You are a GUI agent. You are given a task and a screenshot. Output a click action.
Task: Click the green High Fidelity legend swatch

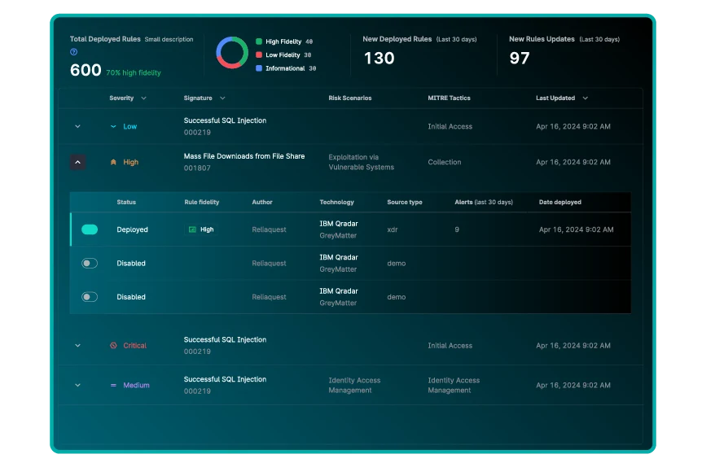[x=259, y=41]
